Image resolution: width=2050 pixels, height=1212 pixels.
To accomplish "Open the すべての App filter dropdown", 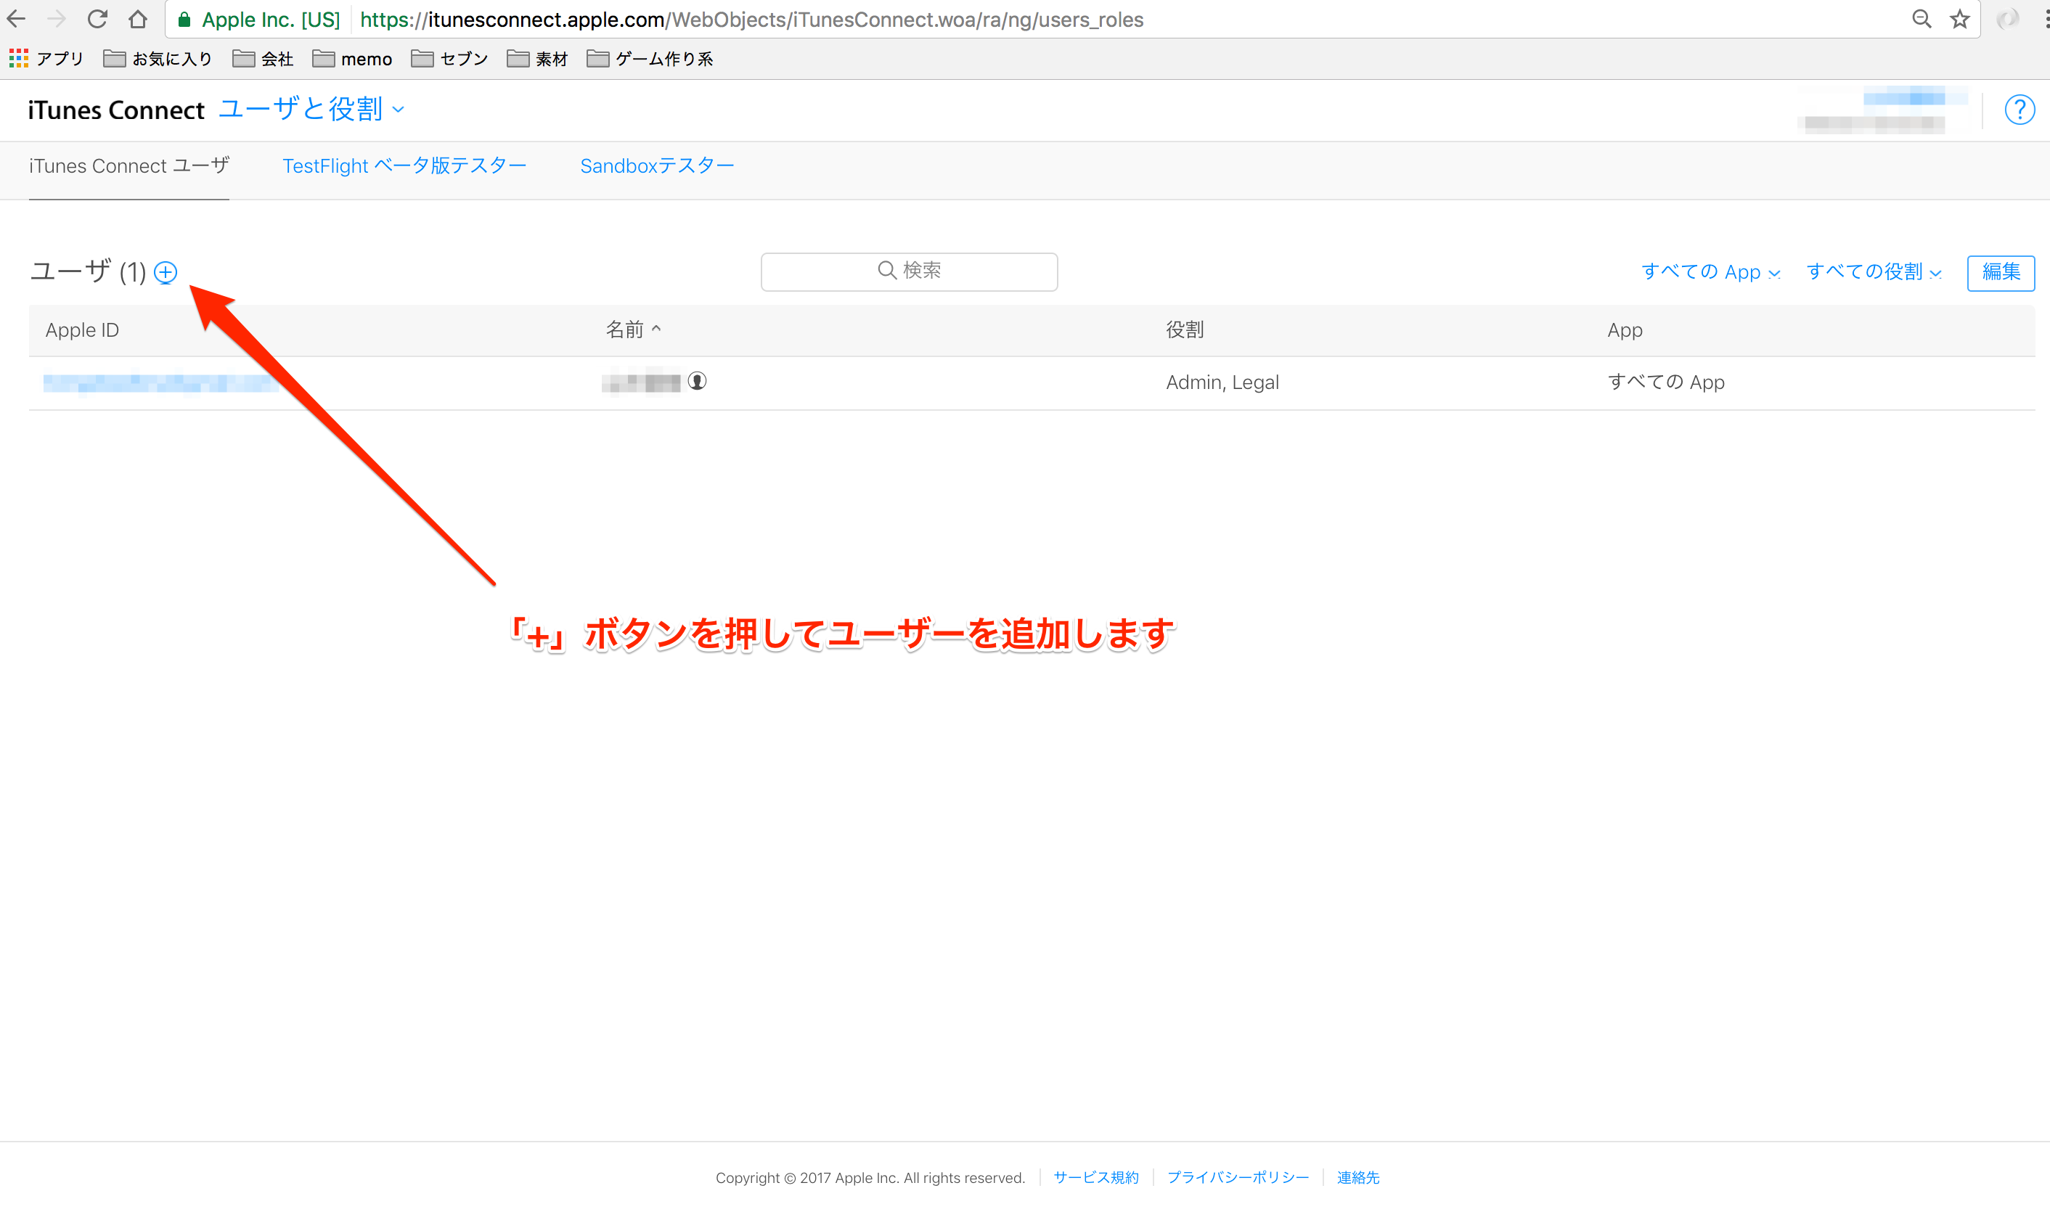I will point(1710,272).
